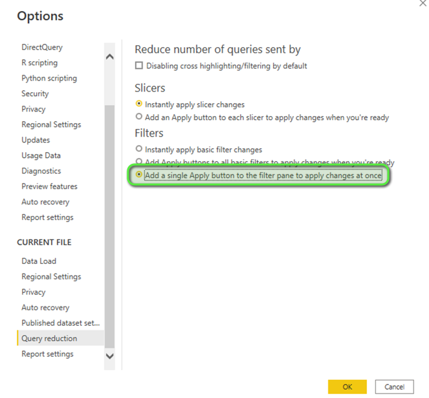Click the sidebar scroll down arrow
Image resolution: width=429 pixels, height=398 pixels.
(x=110, y=356)
